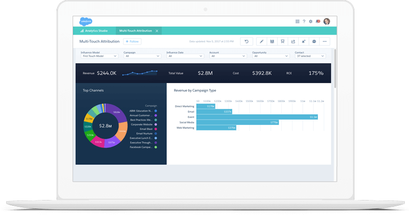This screenshot has height=215, width=412.
Task: Click the Follow button
Action: (132, 41)
